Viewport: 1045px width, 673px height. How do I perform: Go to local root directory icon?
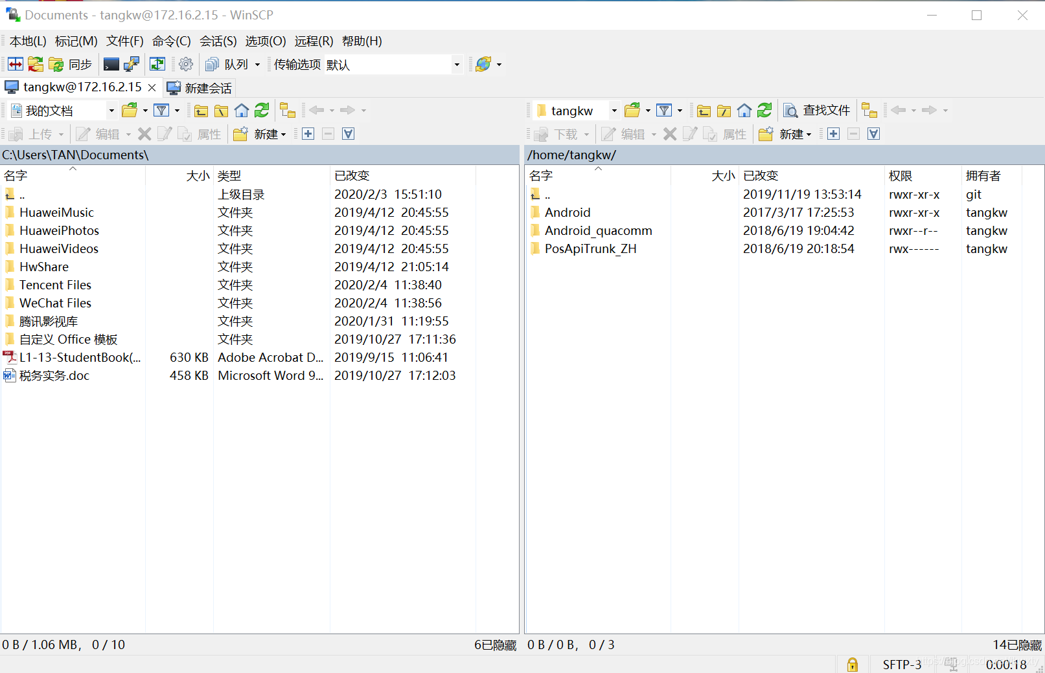pyautogui.click(x=221, y=111)
